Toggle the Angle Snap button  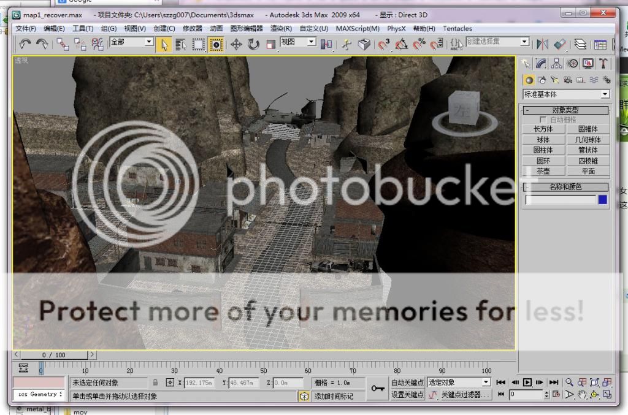[x=401, y=44]
